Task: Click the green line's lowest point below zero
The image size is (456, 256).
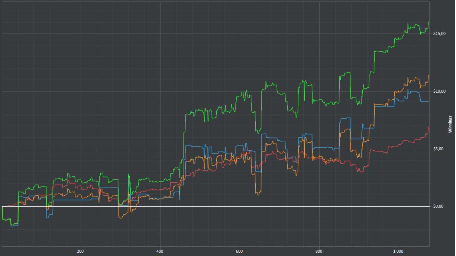Action: [12, 225]
